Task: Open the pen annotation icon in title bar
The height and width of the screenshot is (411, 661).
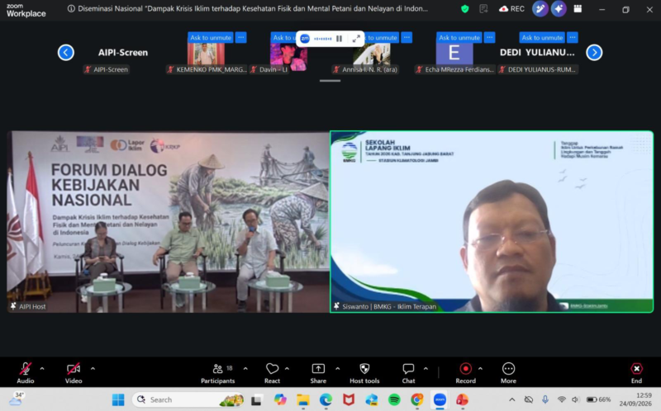Action: tap(540, 9)
